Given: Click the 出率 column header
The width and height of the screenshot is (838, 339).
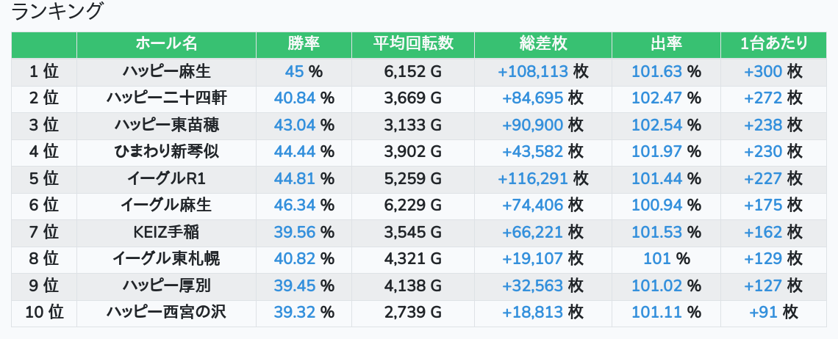Looking at the screenshot, I should pos(666,44).
